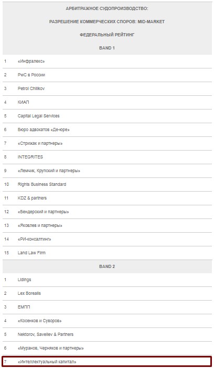This screenshot has height=368, width=214.
Task: Select Nektorov, Saveliev & Partners row
Action: pyautogui.click(x=107, y=334)
